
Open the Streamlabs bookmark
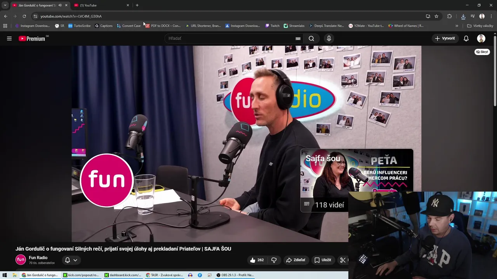click(294, 26)
